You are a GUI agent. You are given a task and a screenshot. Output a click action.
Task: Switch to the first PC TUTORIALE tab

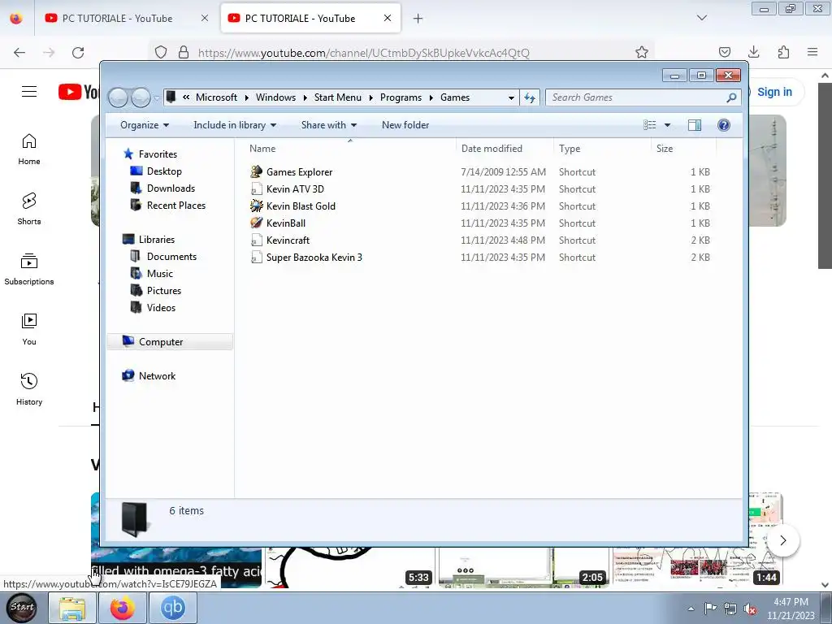pyautogui.click(x=126, y=18)
